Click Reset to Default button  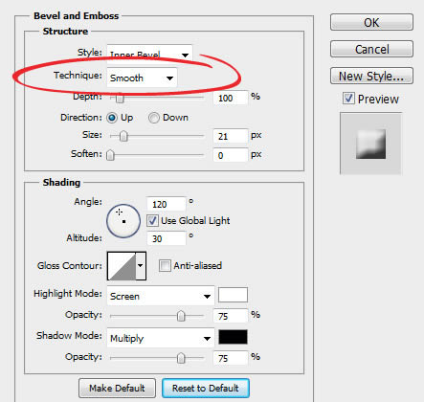point(206,388)
